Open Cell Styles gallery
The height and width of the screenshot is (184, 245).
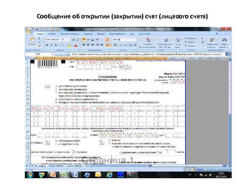tap(178, 43)
